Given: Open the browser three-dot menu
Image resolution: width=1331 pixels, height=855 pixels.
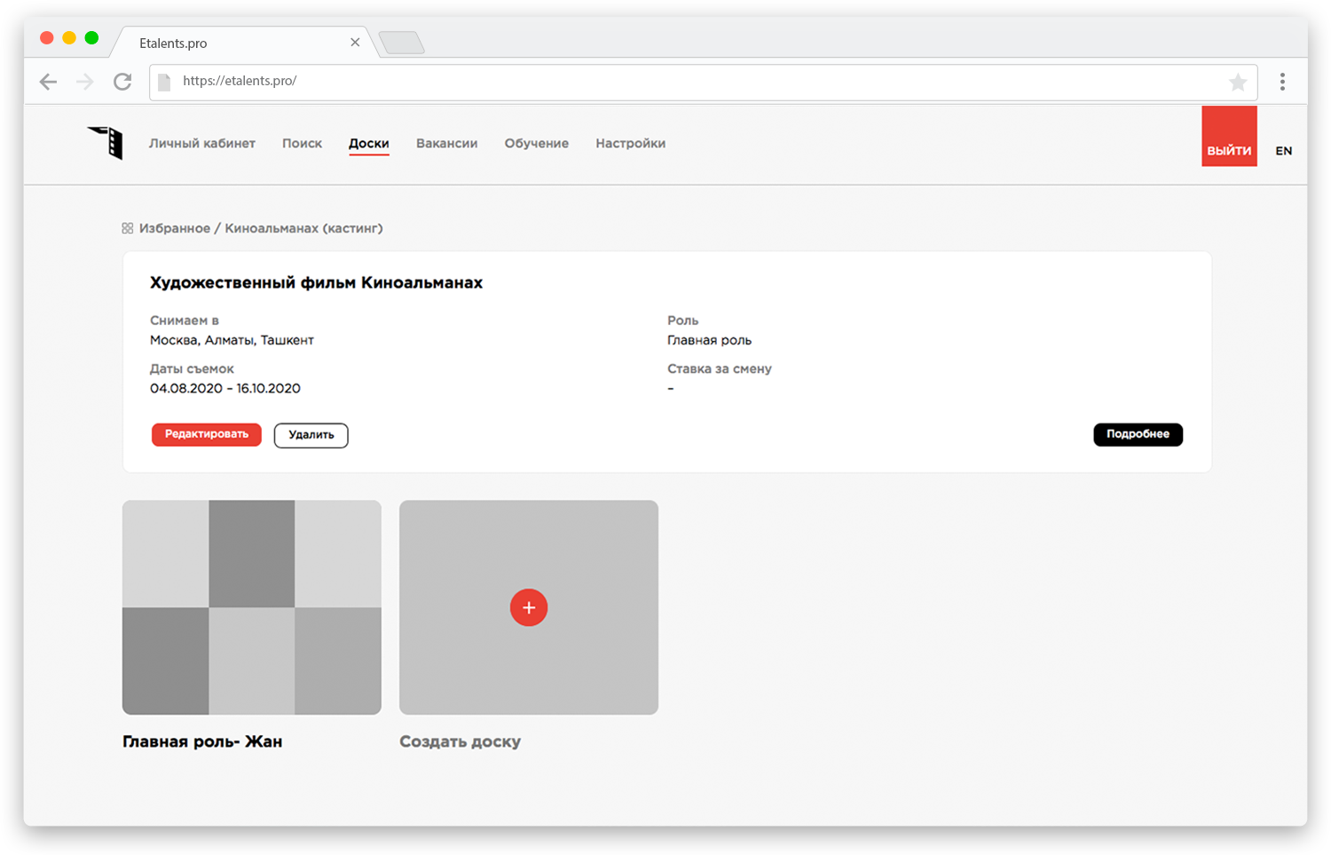Looking at the screenshot, I should click(x=1282, y=82).
